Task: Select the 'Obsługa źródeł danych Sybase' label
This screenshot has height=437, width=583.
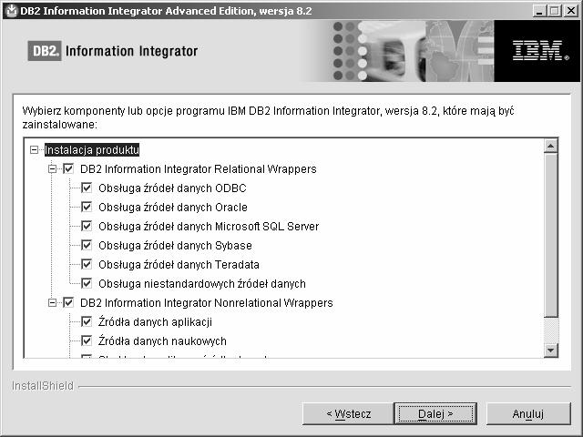Action: click(x=175, y=245)
